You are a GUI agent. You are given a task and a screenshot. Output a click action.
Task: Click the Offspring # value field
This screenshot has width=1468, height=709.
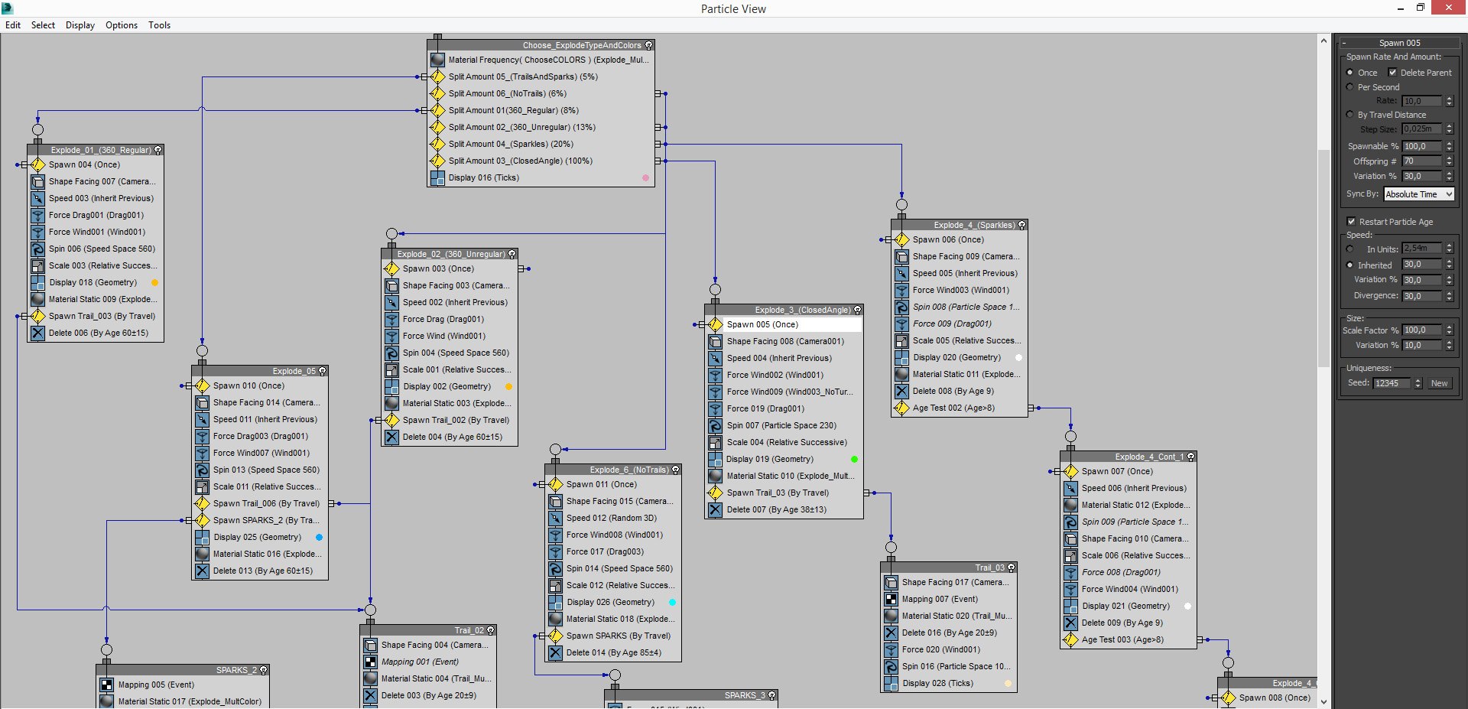[x=1422, y=161]
